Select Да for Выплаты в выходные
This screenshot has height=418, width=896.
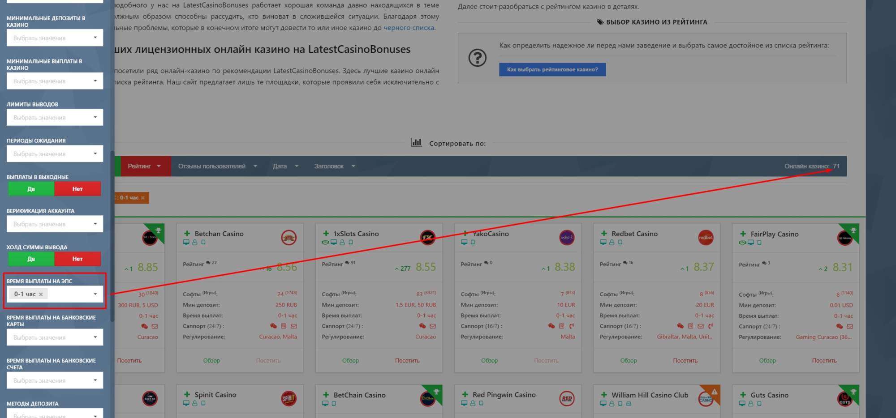pos(31,189)
